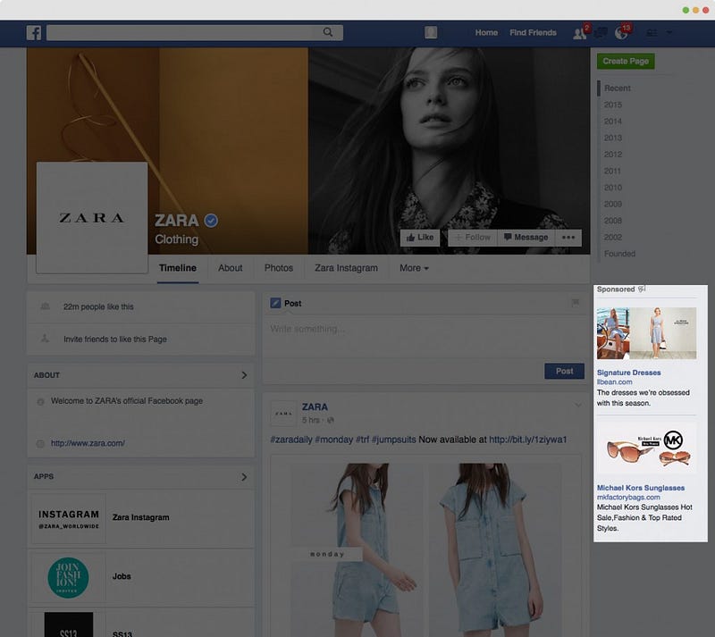This screenshot has height=637, width=715.
Task: Click the Post pencil icon in composer
Action: [x=275, y=303]
